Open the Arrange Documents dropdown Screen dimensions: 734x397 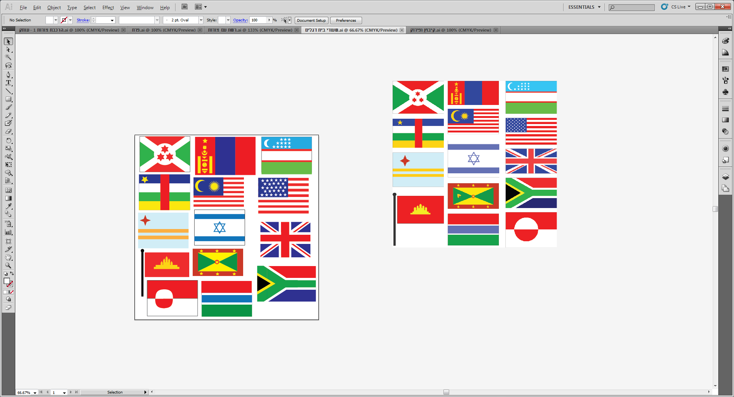[201, 7]
